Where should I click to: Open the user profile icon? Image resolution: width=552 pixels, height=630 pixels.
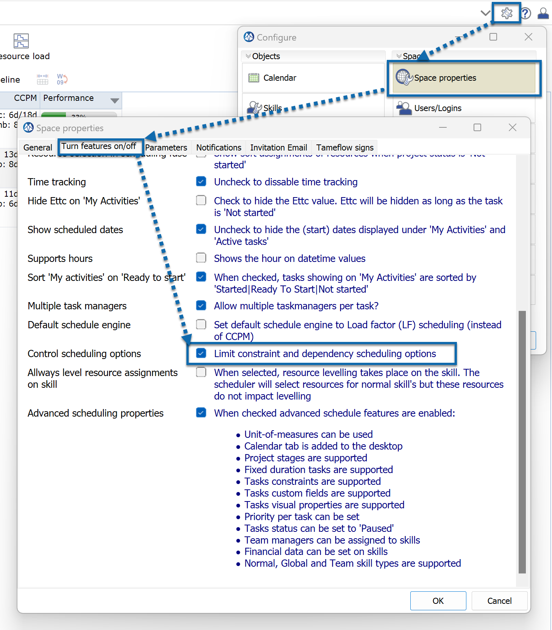pos(543,13)
